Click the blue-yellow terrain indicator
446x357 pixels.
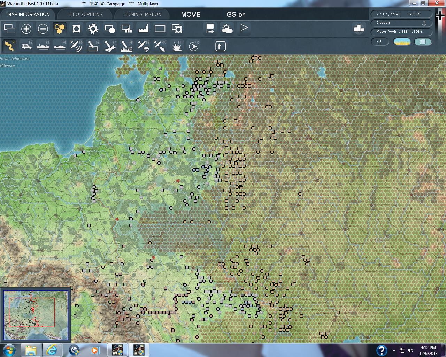coord(402,41)
